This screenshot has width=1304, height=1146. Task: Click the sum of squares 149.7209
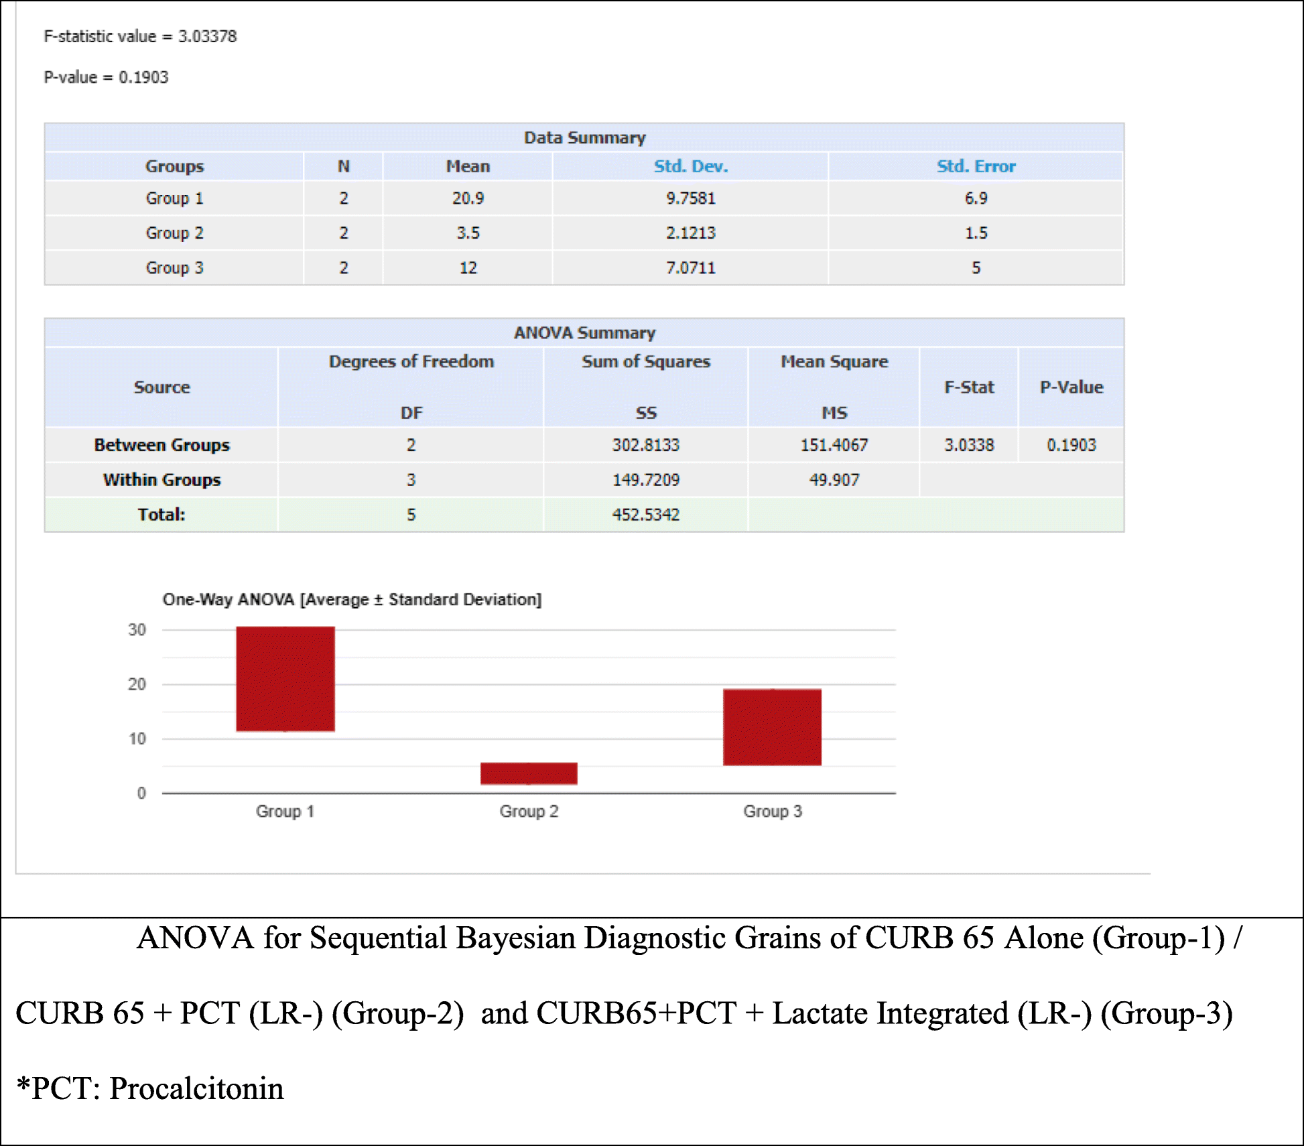646,480
